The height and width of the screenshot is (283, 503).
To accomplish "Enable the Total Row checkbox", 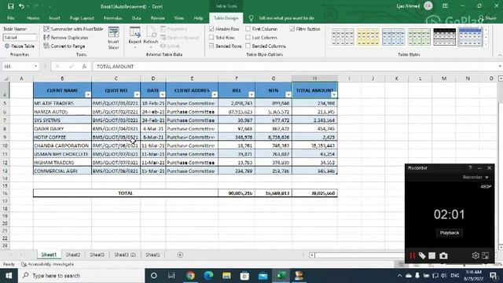I will click(211, 38).
